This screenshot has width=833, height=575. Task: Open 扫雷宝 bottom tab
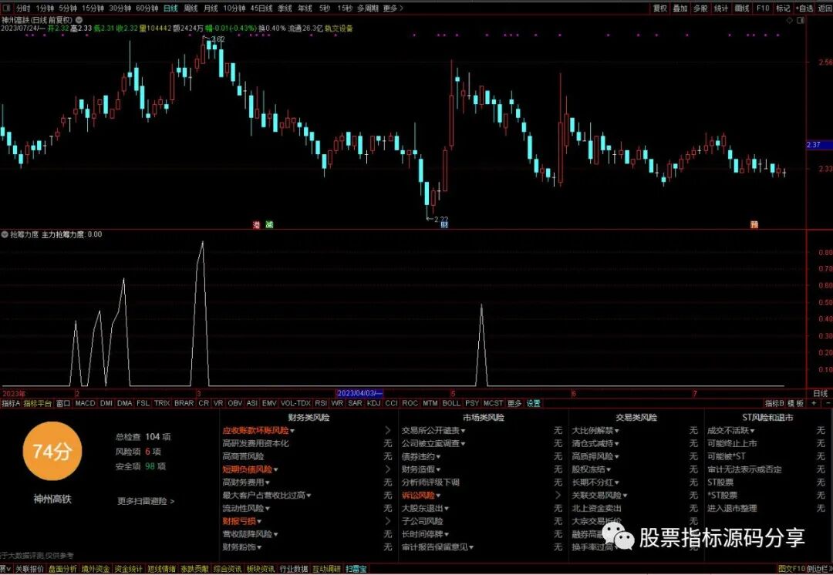(x=356, y=569)
